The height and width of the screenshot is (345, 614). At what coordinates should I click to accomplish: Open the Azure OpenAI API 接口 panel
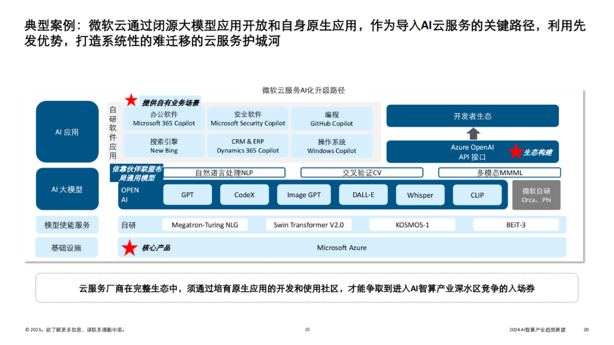point(472,151)
